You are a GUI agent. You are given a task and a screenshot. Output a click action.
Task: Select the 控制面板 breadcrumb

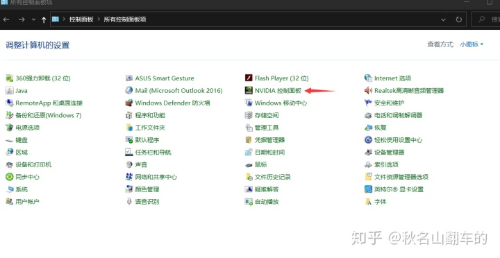(81, 19)
